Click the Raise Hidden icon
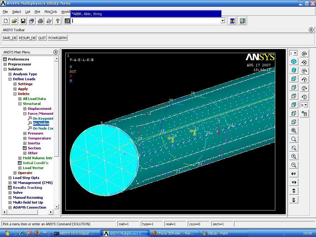 (x=232, y=21)
